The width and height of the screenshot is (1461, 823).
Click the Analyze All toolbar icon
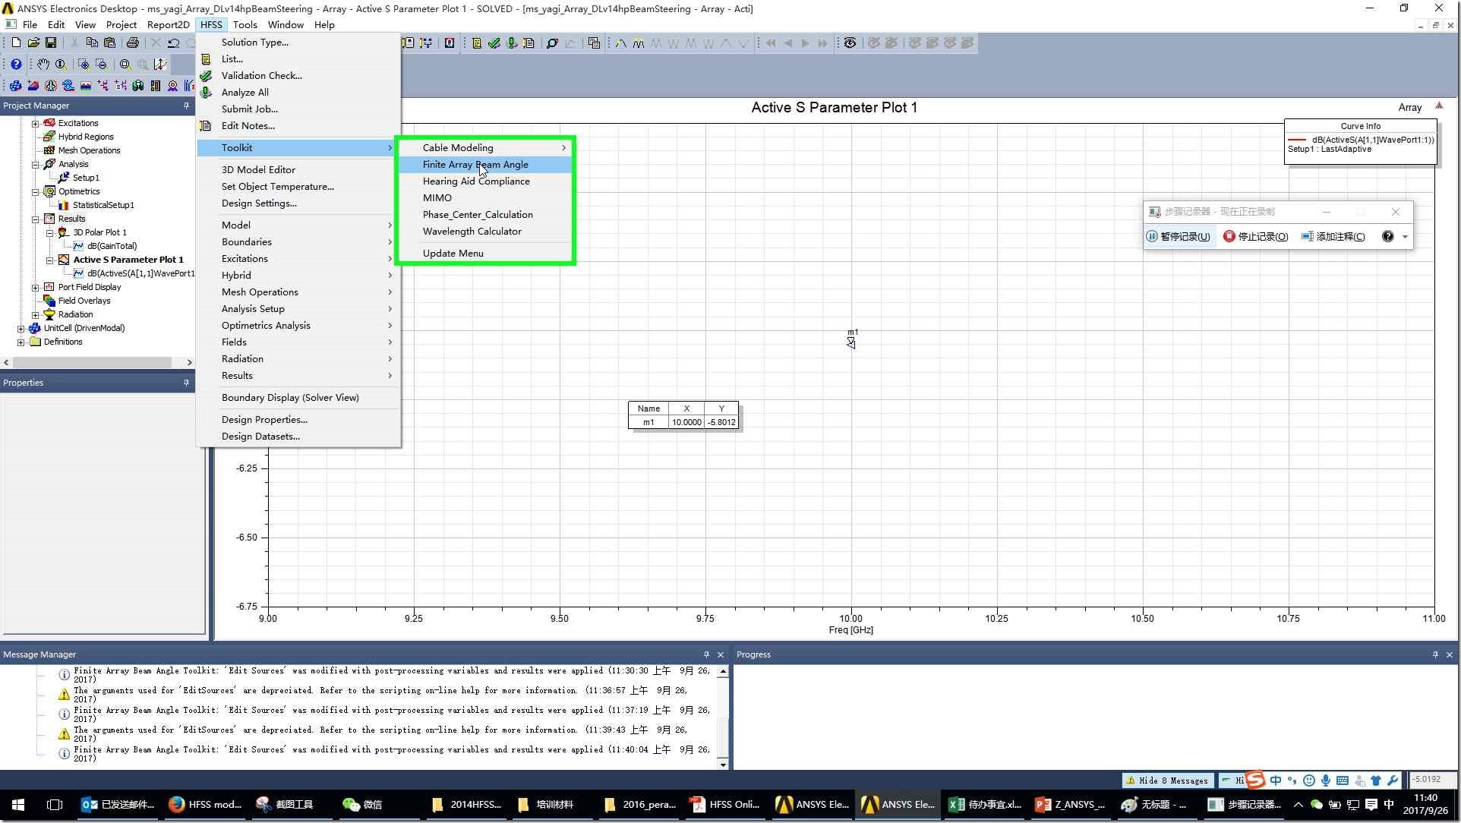512,43
